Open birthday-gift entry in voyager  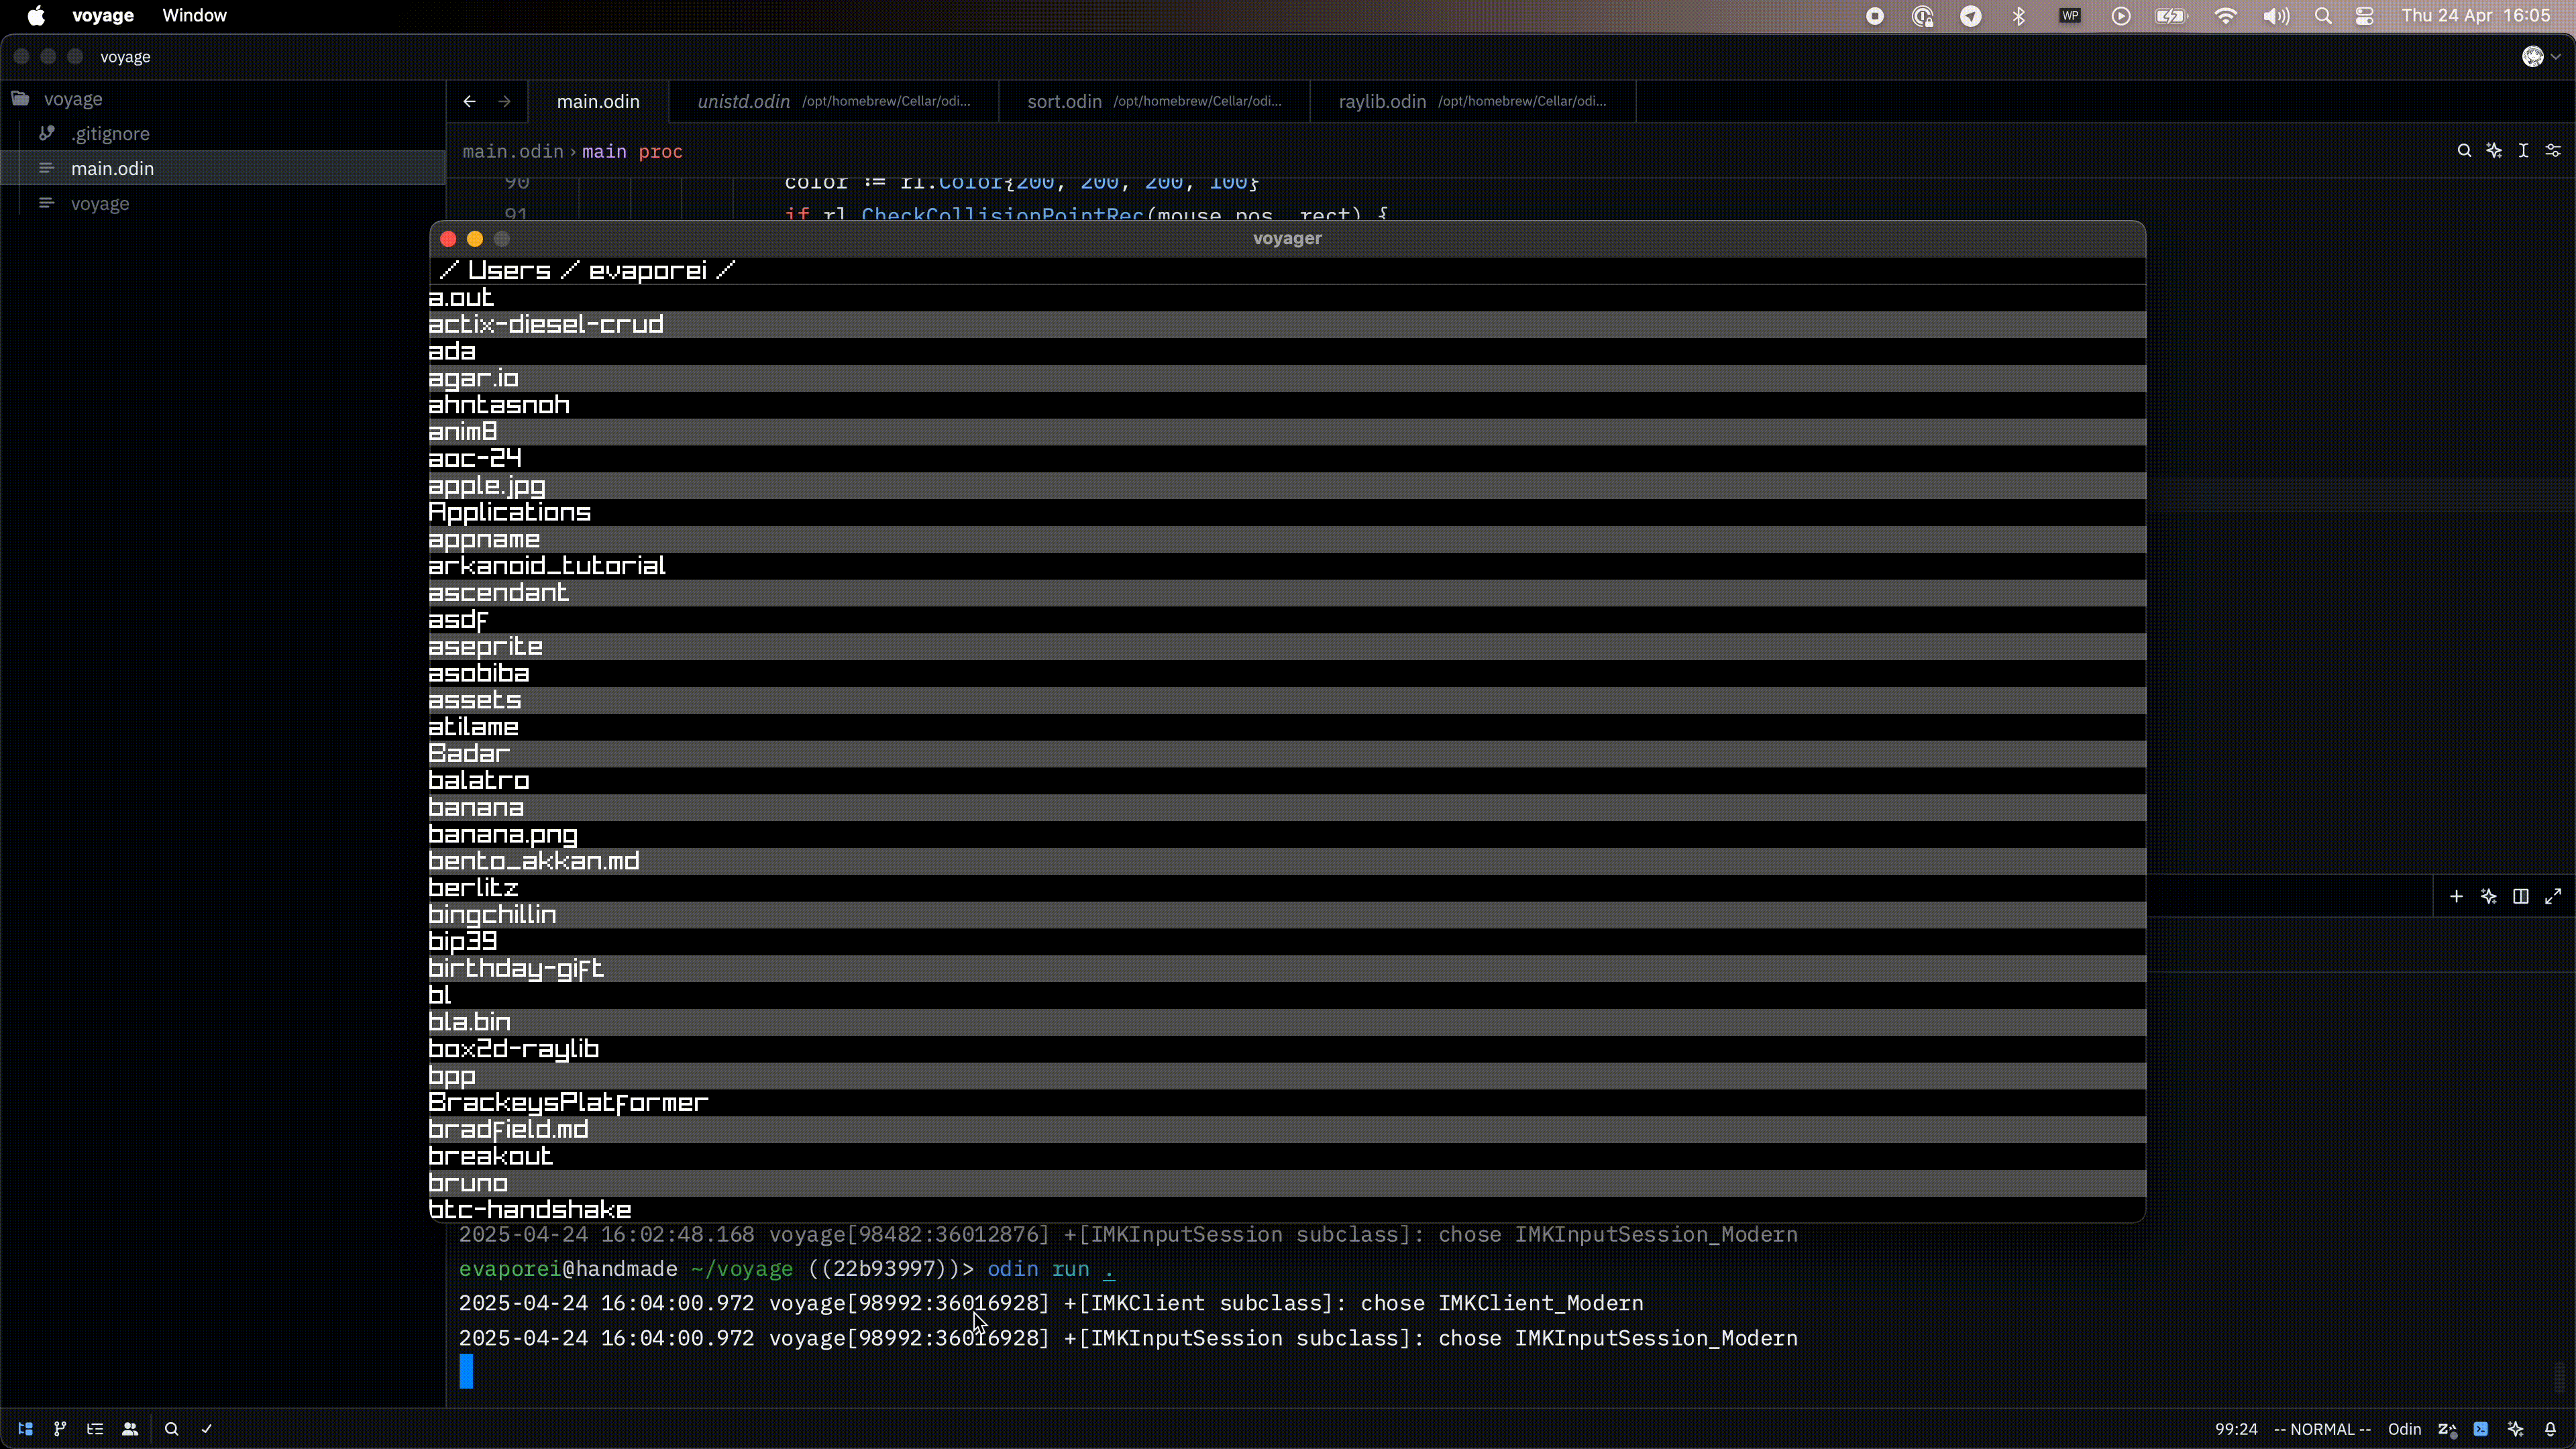click(x=1287, y=969)
